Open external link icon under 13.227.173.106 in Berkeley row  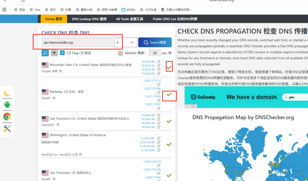point(159,92)
